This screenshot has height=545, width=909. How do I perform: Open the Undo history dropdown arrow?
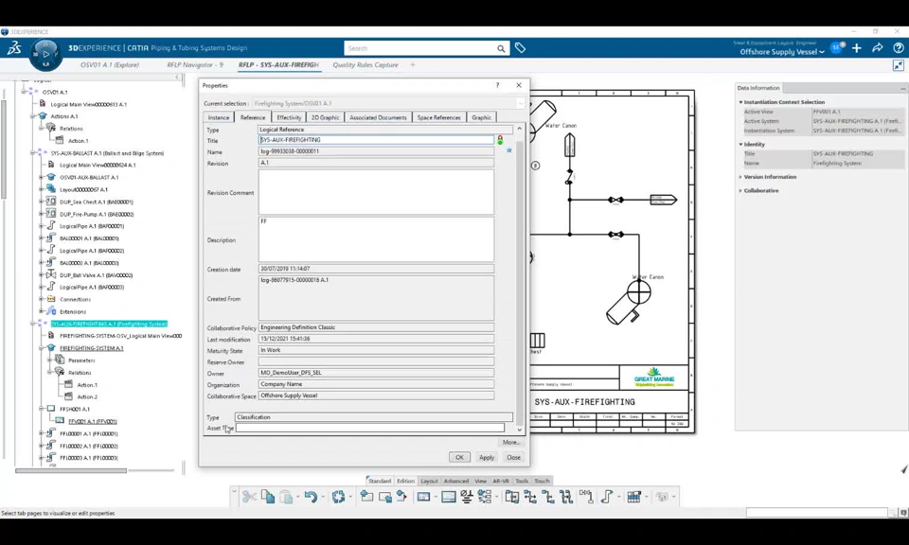(322, 497)
